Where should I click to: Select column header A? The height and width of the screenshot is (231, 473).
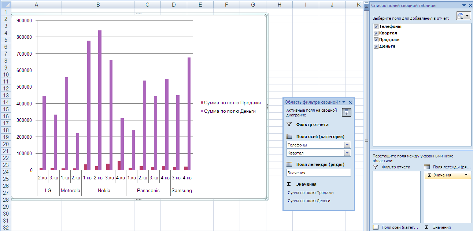[x=36, y=4]
